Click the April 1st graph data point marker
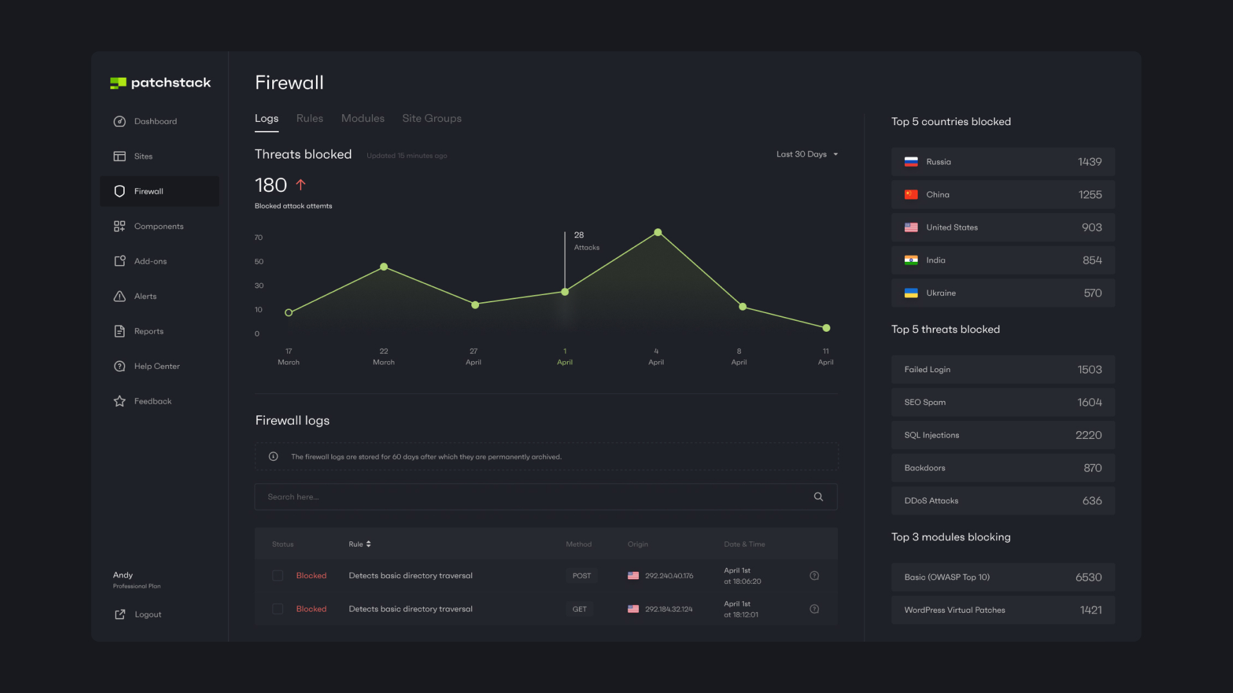Image resolution: width=1233 pixels, height=693 pixels. pyautogui.click(x=564, y=291)
